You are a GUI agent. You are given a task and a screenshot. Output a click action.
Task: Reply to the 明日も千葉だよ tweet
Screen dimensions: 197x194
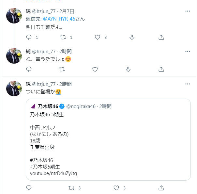pyautogui.click(x=29, y=37)
